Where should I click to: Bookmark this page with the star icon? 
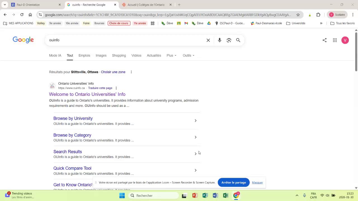click(x=298, y=15)
